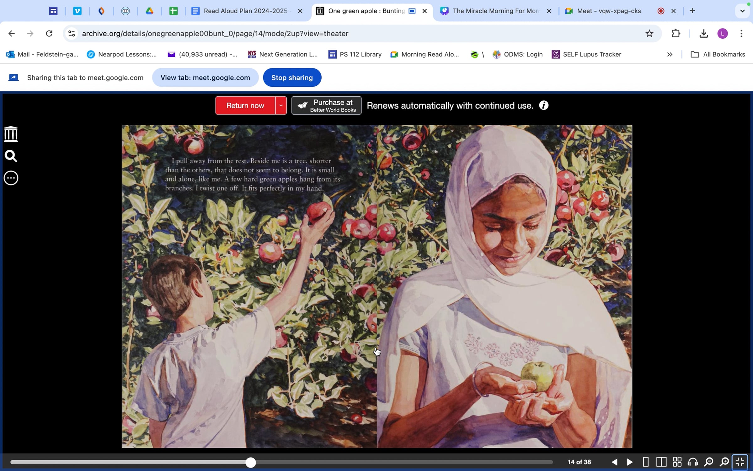Switch to the pinned Google Drive tab

pyautogui.click(x=149, y=11)
